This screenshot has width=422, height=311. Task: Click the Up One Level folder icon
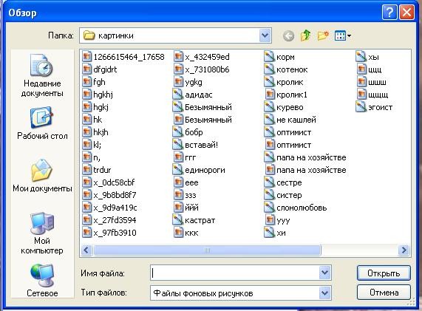[x=306, y=35]
